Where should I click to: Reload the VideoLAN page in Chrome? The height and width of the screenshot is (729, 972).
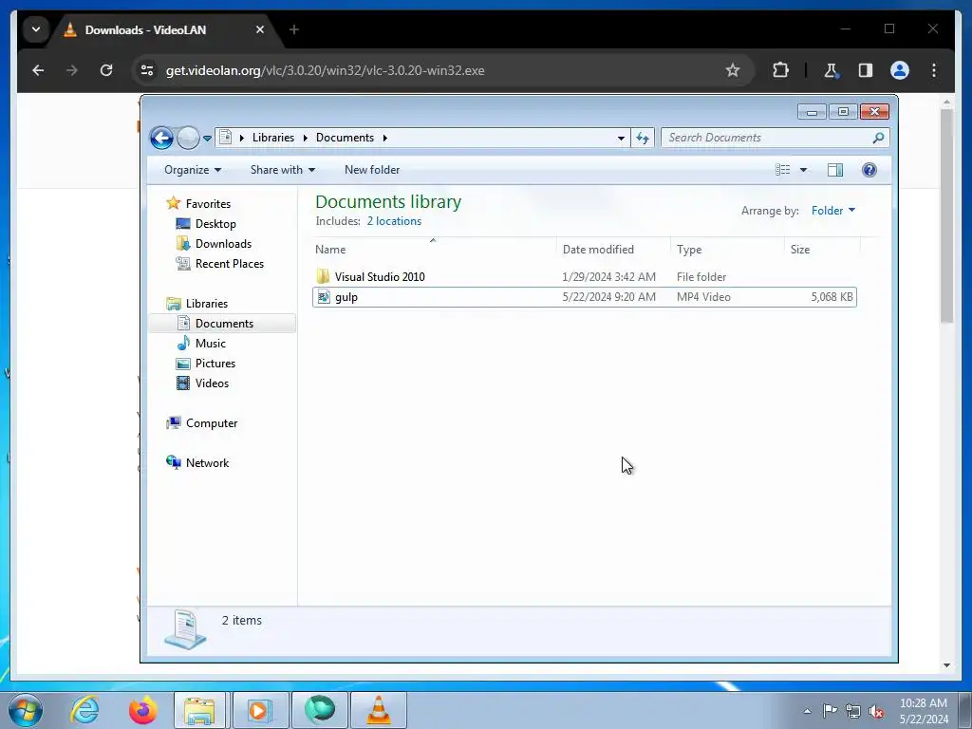(106, 70)
